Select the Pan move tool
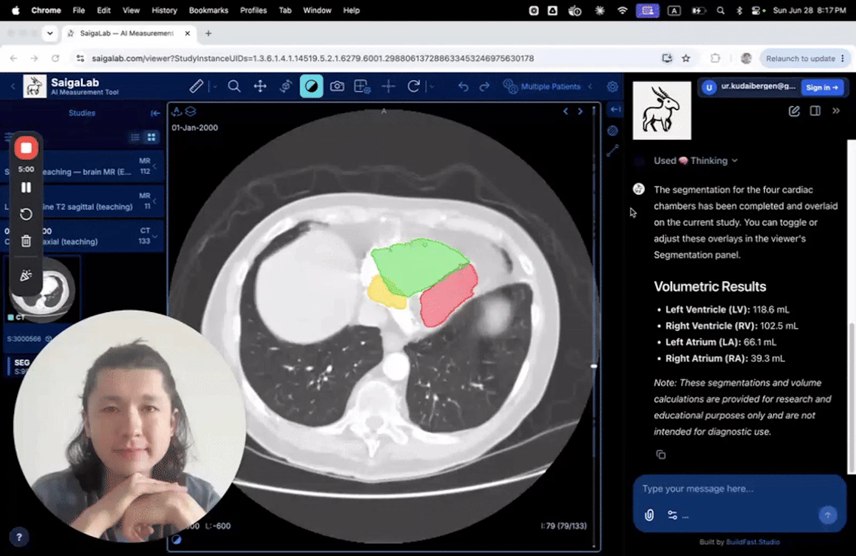This screenshot has height=556, width=856. point(260,86)
